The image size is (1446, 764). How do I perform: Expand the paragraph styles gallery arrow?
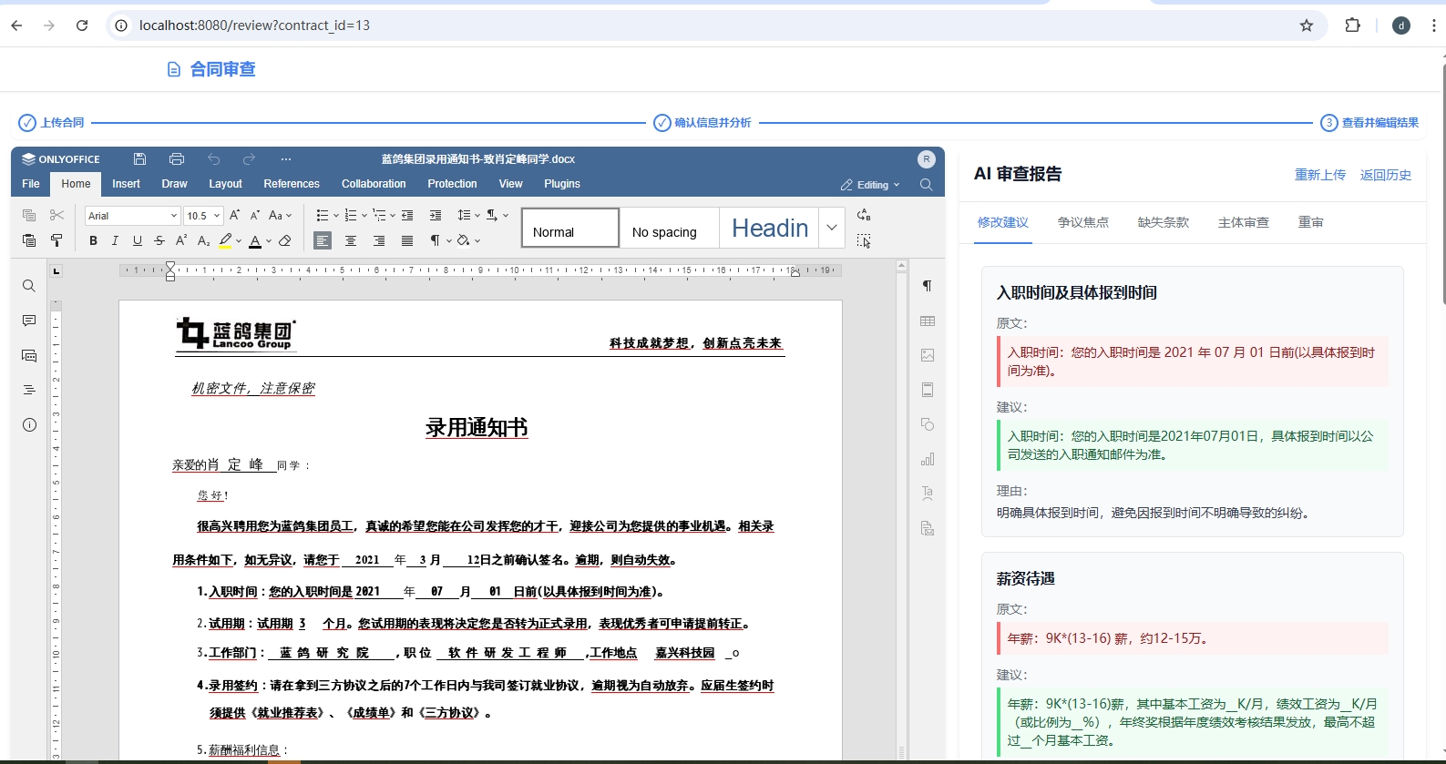[x=832, y=228]
